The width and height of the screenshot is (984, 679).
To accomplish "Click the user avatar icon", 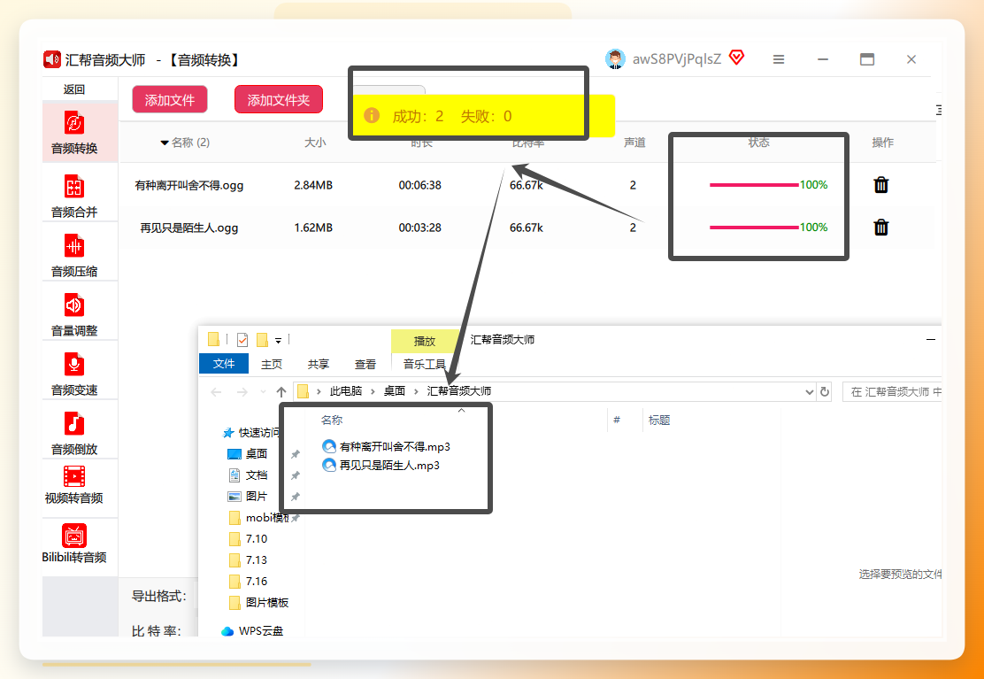I will tap(615, 59).
